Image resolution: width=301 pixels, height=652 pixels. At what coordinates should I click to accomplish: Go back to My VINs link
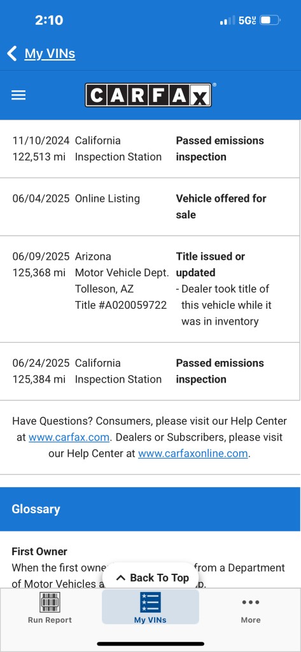pos(50,53)
